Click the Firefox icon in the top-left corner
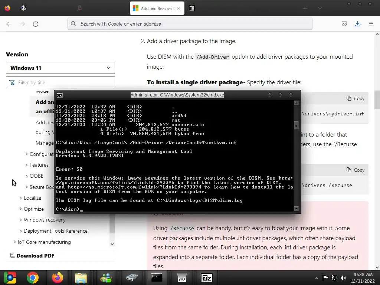Screen dimensions: 380x285 coord(7,8)
